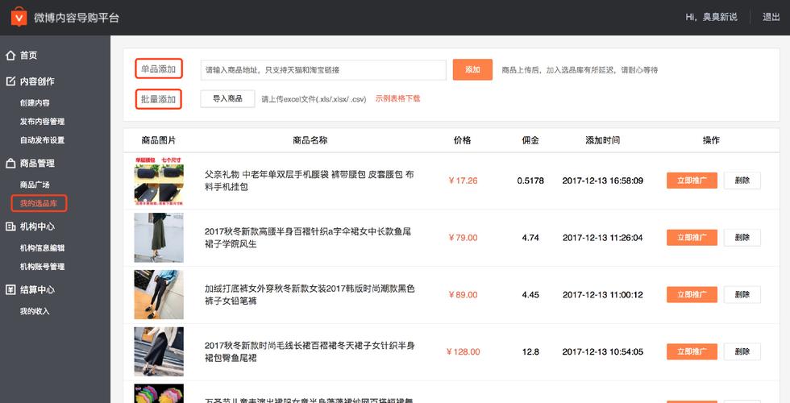
Task: Click timestamp 2017-12-13 11:00:12
Action: (603, 295)
